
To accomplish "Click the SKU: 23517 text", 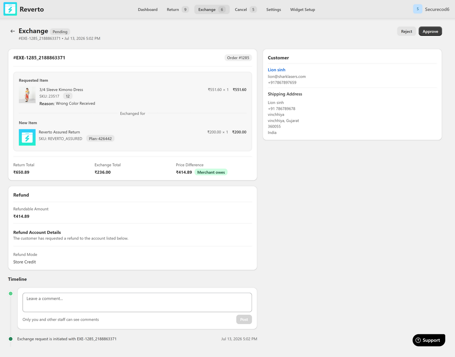I will pos(49,96).
